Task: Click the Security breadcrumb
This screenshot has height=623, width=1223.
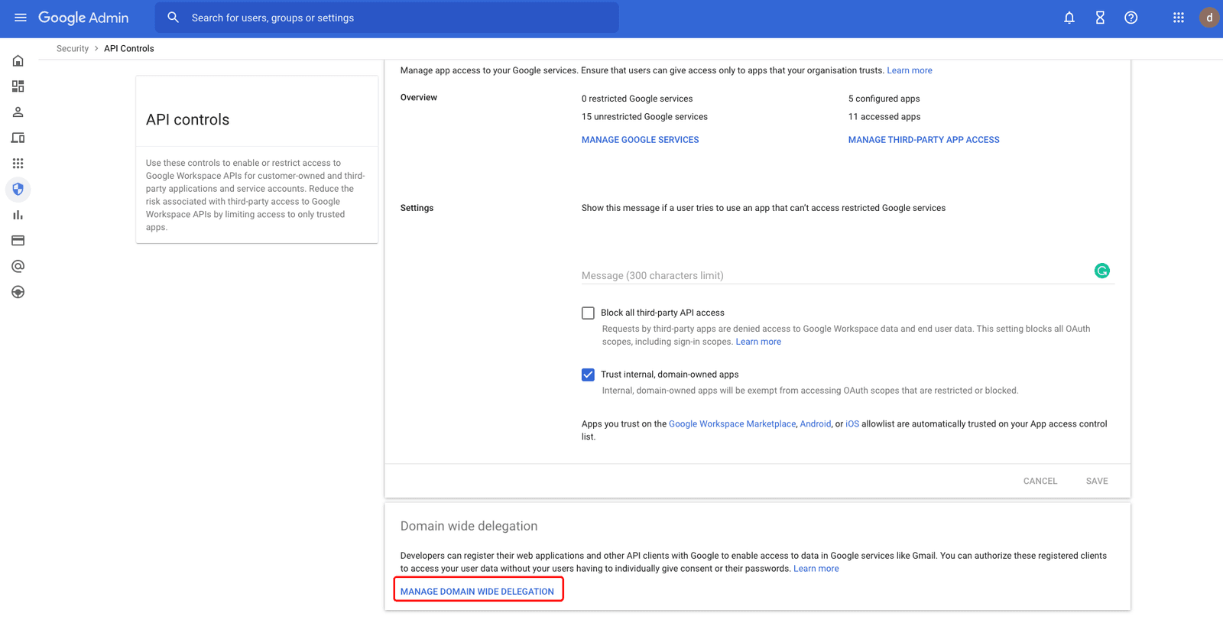Action: 73,48
